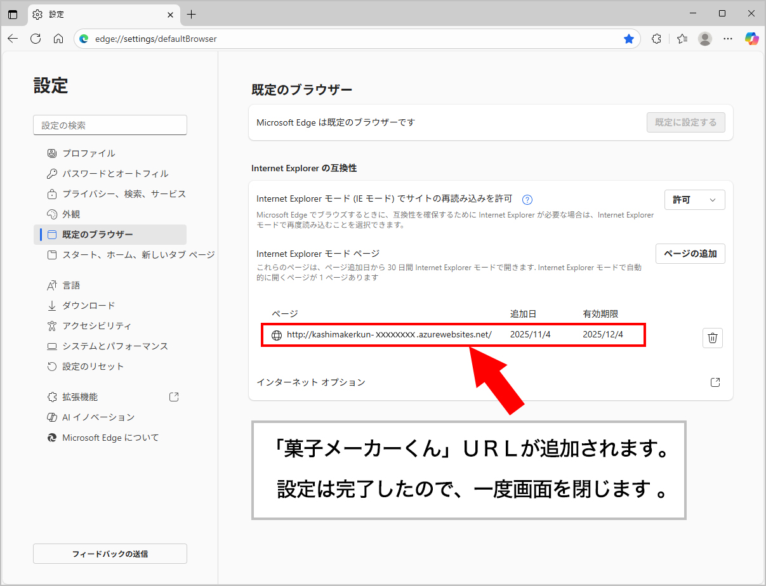Delete the kashimakerkun IE mode page entry

click(712, 338)
